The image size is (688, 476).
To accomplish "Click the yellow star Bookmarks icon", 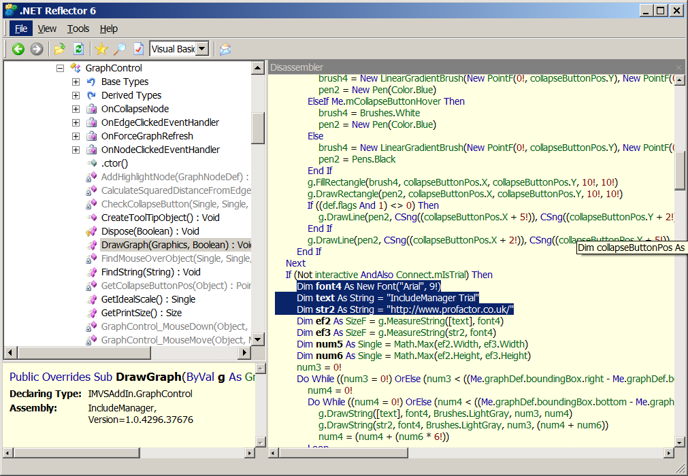I will tap(101, 49).
